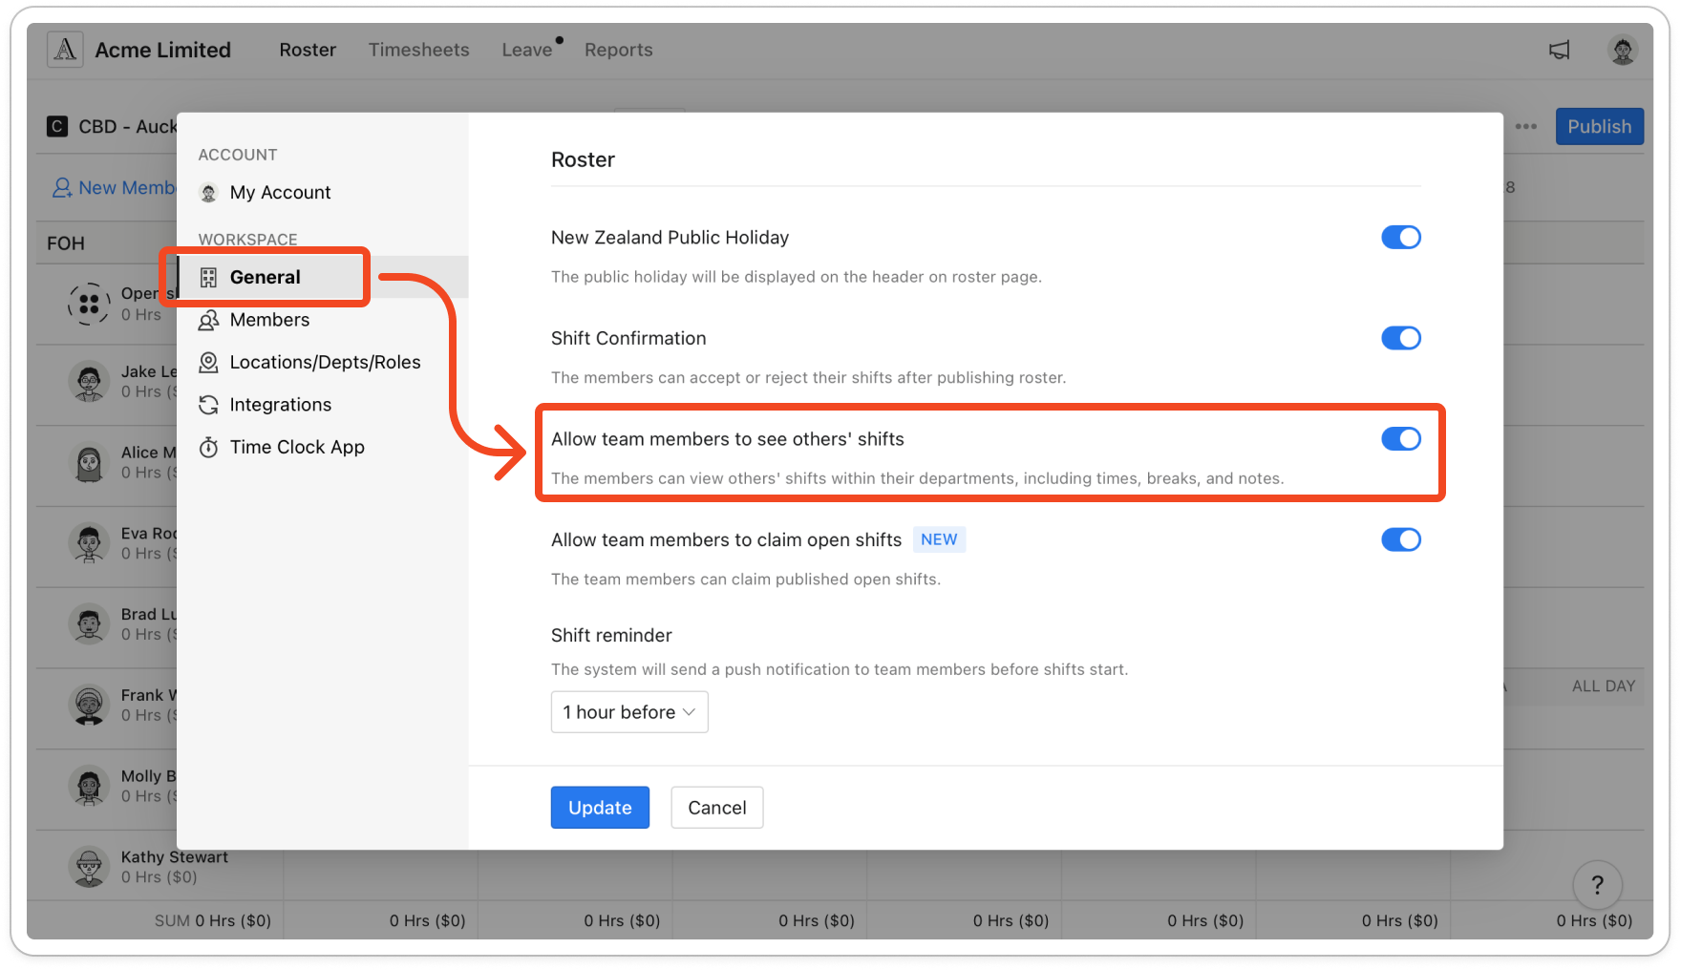The image size is (1681, 970).
Task: Switch to the Timesheets tab
Action: coord(419,50)
